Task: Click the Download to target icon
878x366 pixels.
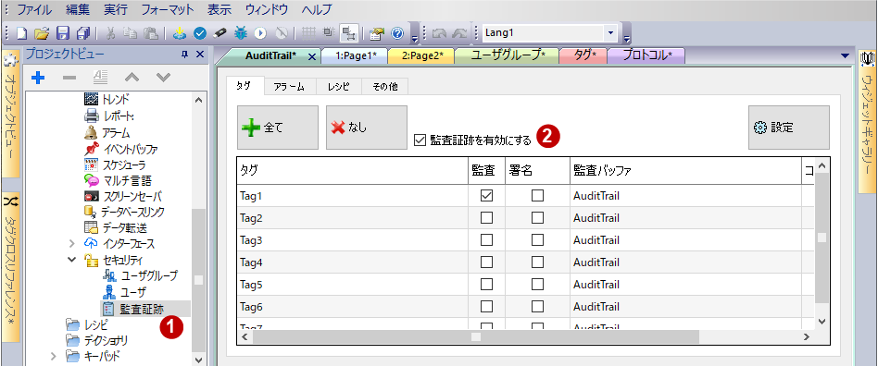Action: pos(180,33)
